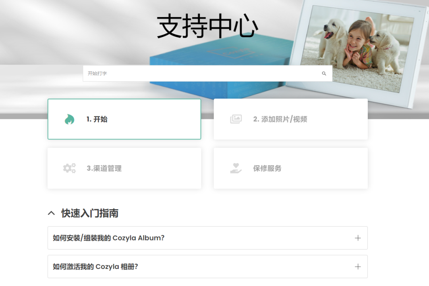Click the collapse chevron beside 快速入门指南
This screenshot has width=429, height=286.
(51, 213)
